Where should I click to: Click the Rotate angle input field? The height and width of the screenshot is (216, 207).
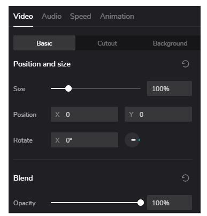(85, 140)
